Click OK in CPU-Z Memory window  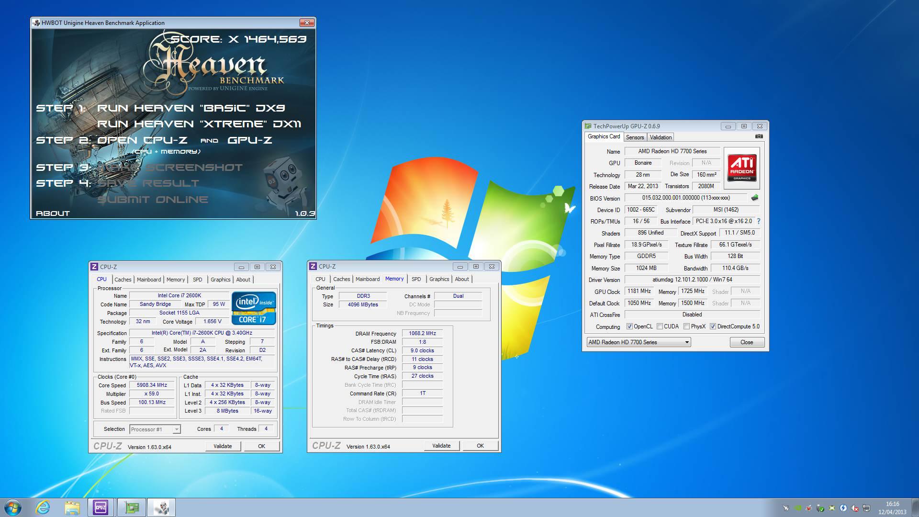click(480, 446)
